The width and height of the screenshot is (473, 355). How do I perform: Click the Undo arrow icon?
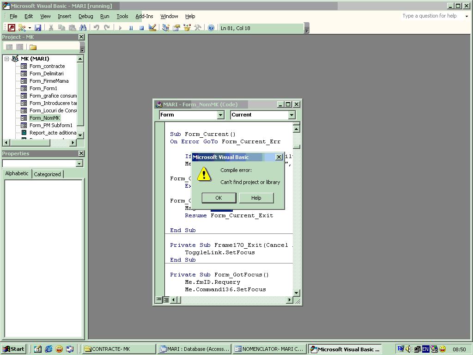tap(97, 28)
